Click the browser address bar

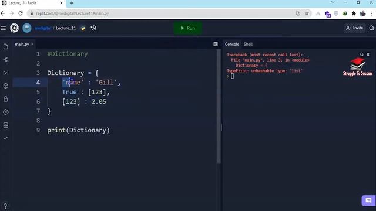pos(163,13)
